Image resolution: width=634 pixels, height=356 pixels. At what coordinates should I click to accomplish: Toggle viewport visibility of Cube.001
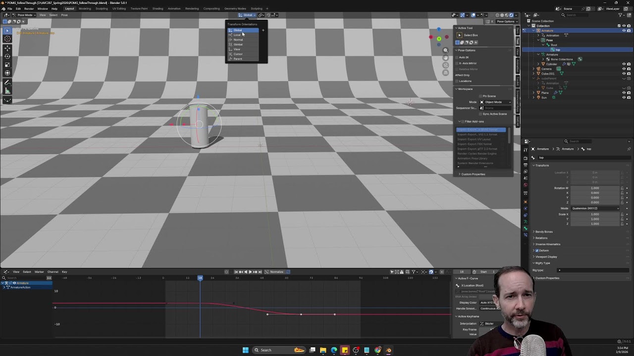[x=624, y=74]
